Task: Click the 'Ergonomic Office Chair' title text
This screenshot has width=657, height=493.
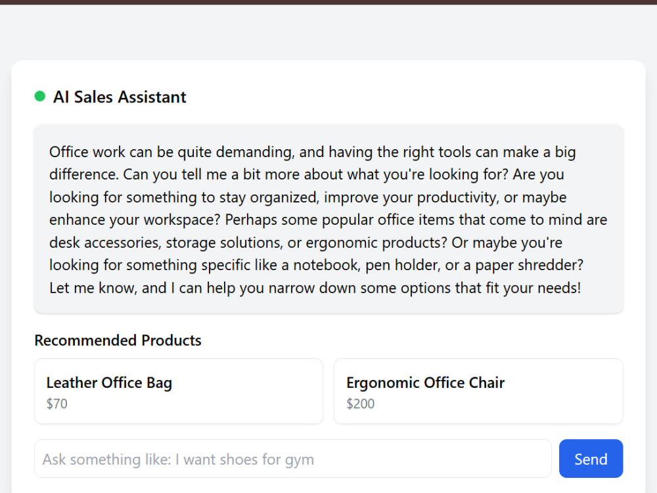Action: (x=425, y=383)
